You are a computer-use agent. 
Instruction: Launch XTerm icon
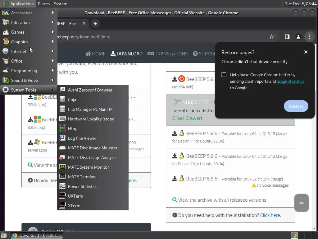62,205
